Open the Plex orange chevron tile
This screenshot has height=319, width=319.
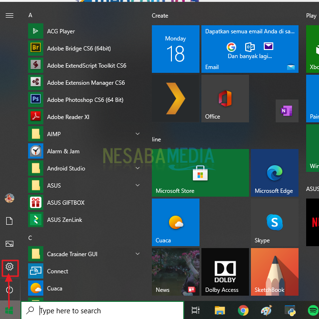tap(176, 99)
